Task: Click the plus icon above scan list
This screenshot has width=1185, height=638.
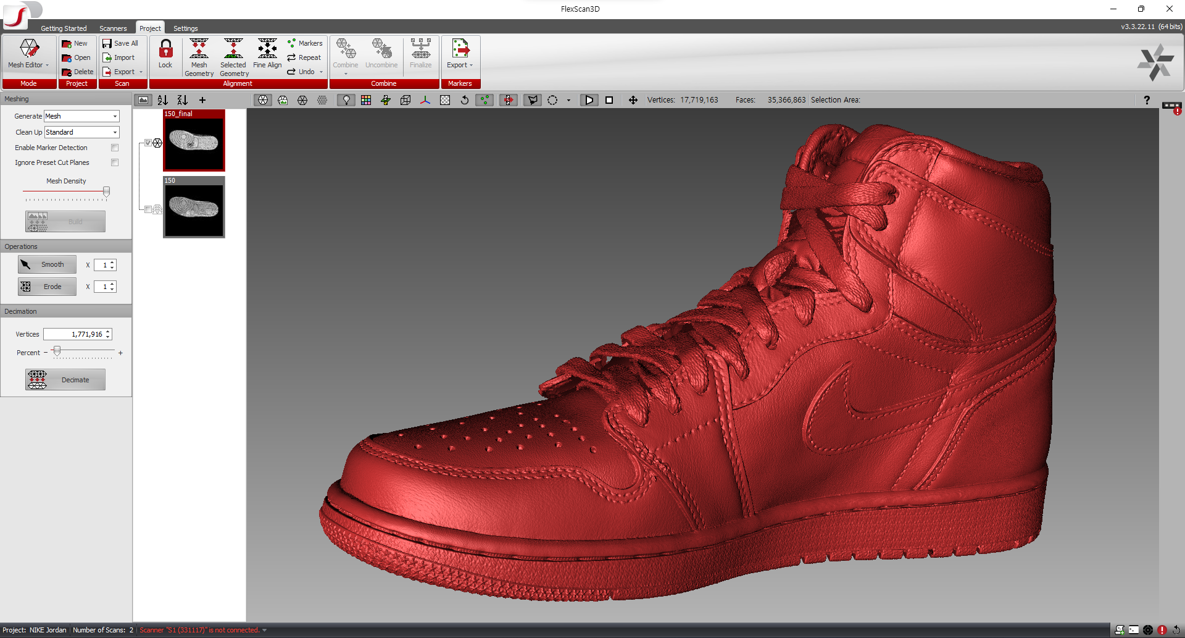Action: click(x=202, y=100)
